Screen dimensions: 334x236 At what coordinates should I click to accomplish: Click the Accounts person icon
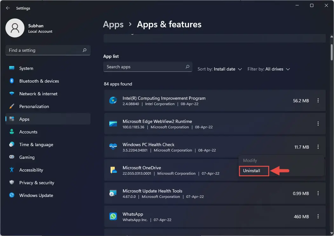click(12, 131)
